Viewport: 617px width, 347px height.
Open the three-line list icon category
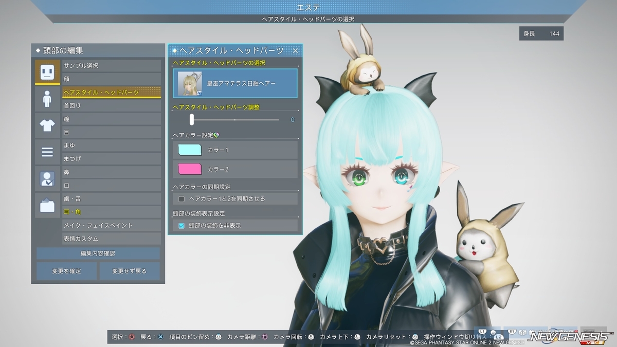click(47, 152)
